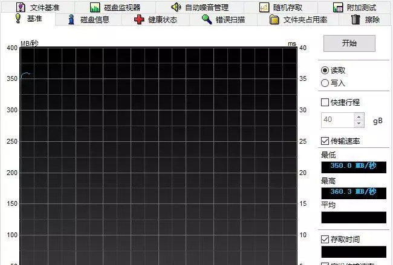The height and width of the screenshot is (265, 393).
Task: Open the 擦除 tab
Action: (x=365, y=19)
